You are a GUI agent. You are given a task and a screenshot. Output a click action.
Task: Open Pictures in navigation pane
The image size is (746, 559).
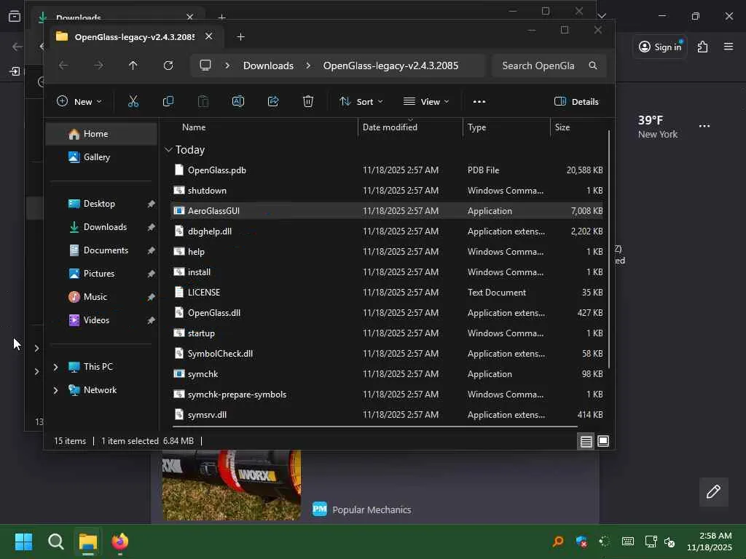101,274
